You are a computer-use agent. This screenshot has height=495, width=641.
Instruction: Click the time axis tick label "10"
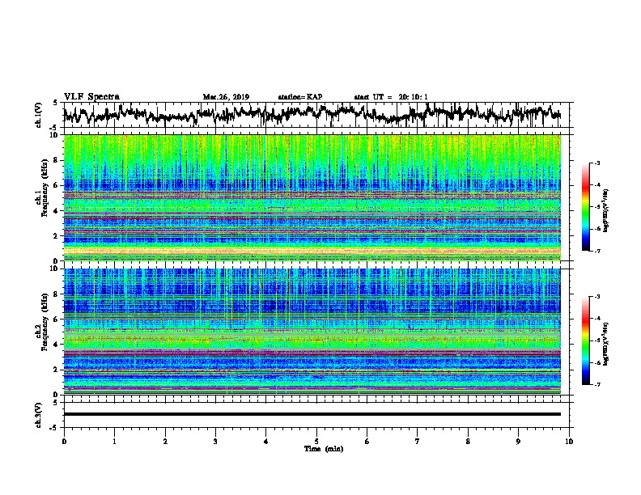(x=569, y=442)
